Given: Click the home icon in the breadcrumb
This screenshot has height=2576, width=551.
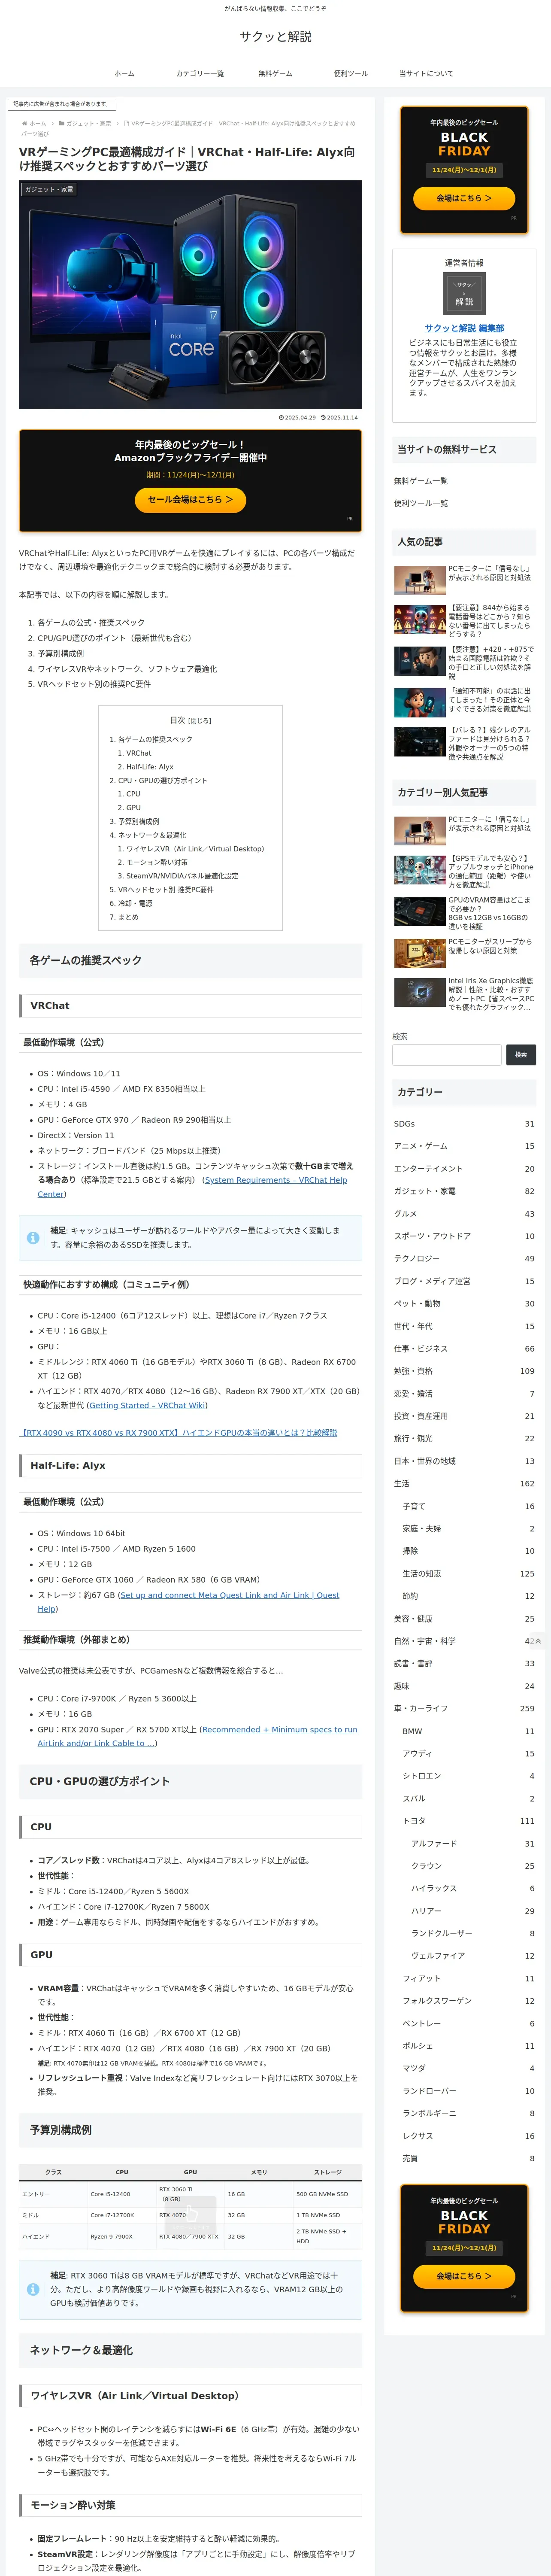Looking at the screenshot, I should coord(25,124).
